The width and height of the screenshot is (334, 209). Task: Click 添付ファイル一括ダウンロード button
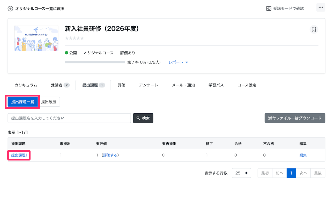[x=295, y=118]
